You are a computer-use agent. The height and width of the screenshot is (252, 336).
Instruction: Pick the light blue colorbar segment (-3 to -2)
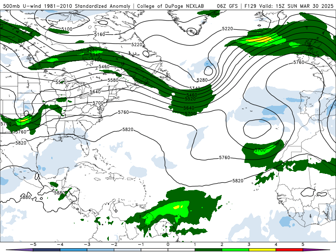pos(100,250)
